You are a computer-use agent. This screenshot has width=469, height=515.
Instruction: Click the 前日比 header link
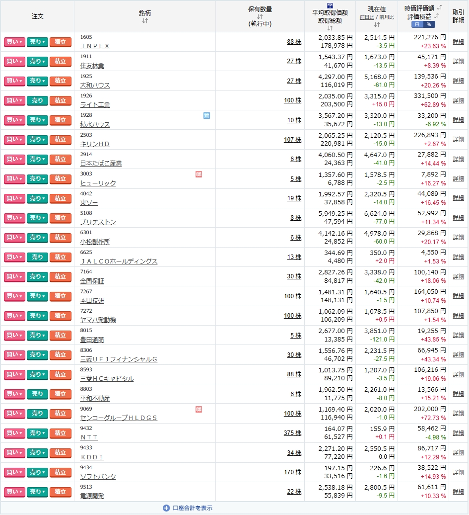pos(367,17)
